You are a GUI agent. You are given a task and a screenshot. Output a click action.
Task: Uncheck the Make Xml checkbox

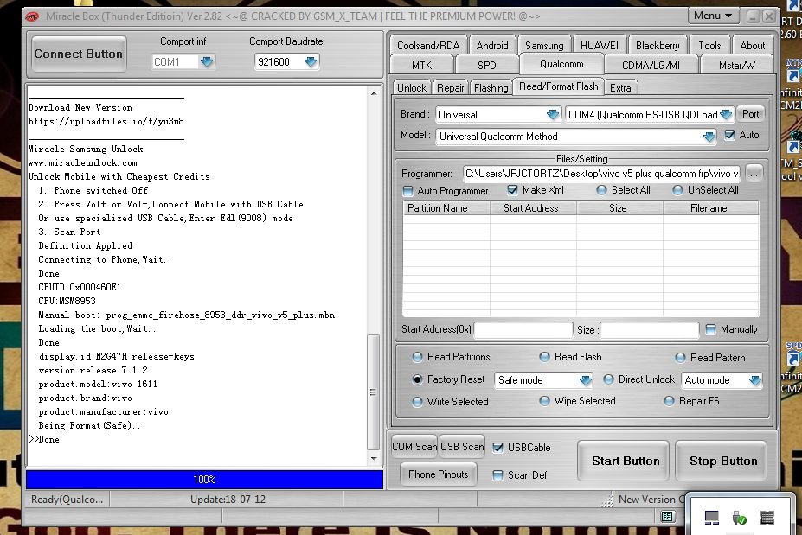(x=512, y=190)
